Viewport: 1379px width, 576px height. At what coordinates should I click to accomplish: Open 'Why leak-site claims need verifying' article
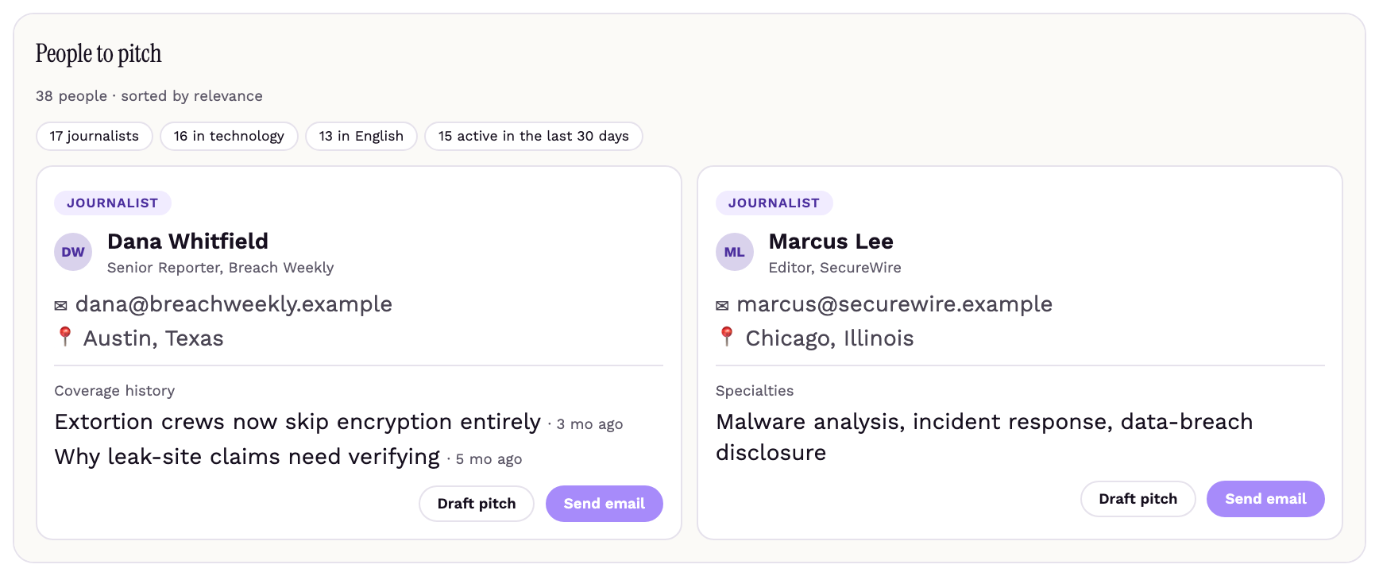(247, 457)
